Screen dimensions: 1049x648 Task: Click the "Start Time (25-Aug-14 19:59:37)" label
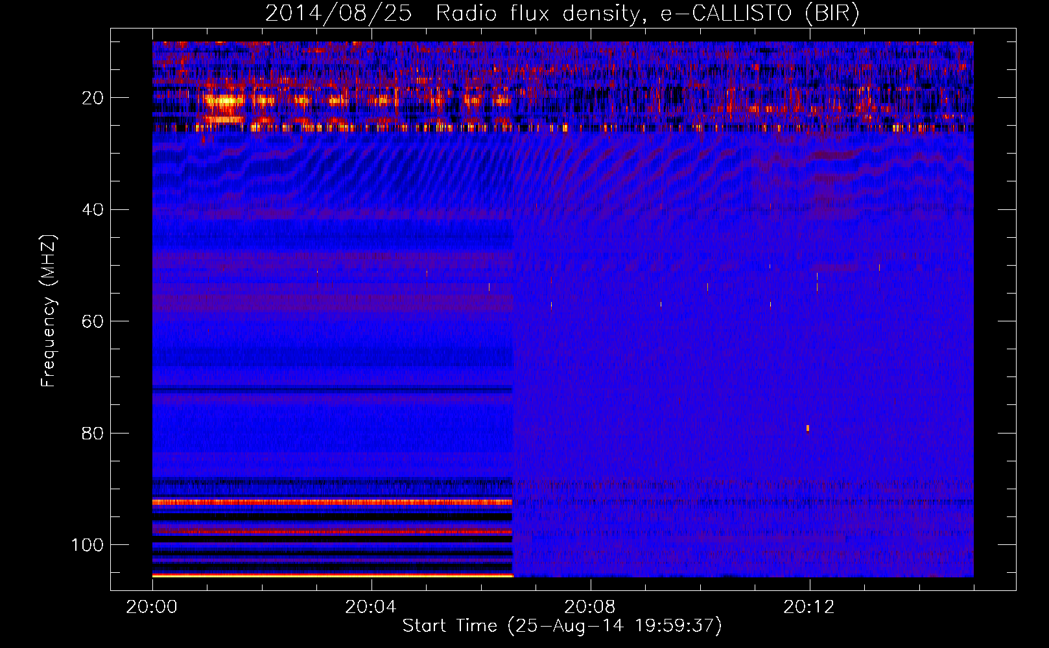562,626
